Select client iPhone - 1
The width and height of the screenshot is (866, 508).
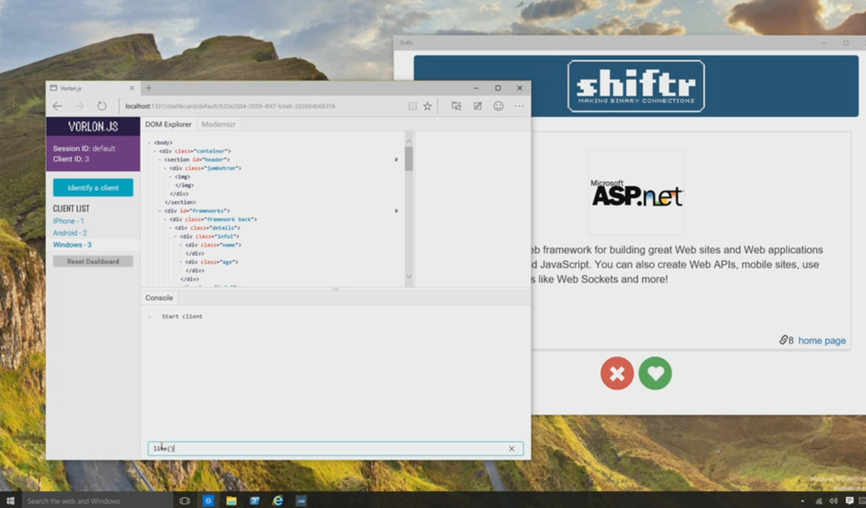click(x=69, y=221)
